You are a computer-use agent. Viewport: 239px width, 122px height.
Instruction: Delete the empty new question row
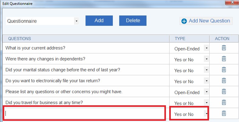[224, 113]
